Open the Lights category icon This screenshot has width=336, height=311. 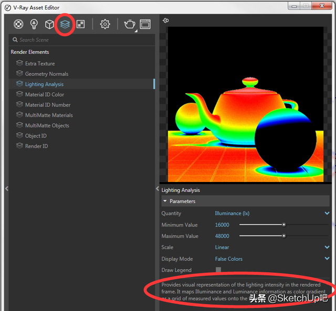(x=34, y=24)
